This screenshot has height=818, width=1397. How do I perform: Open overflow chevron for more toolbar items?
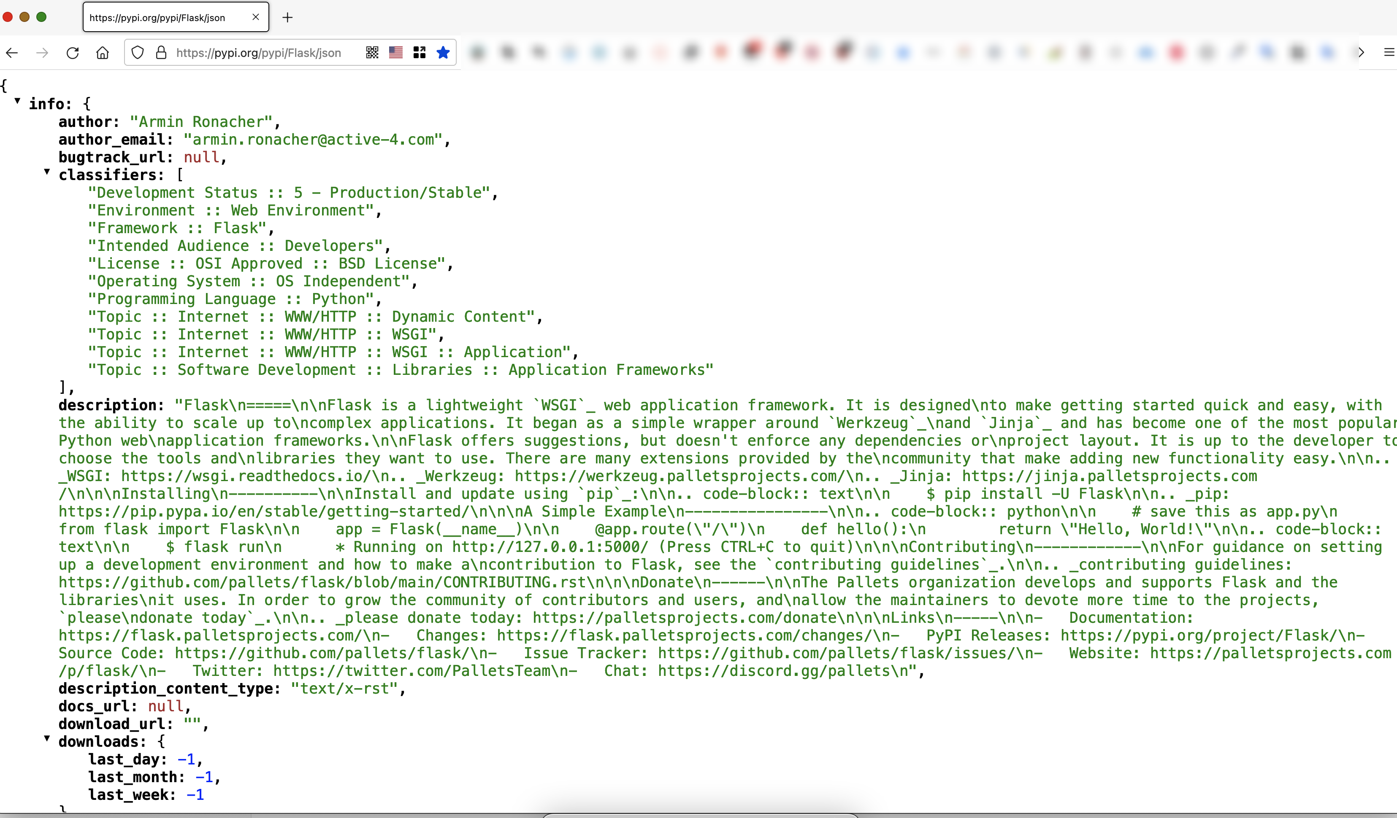pyautogui.click(x=1361, y=53)
